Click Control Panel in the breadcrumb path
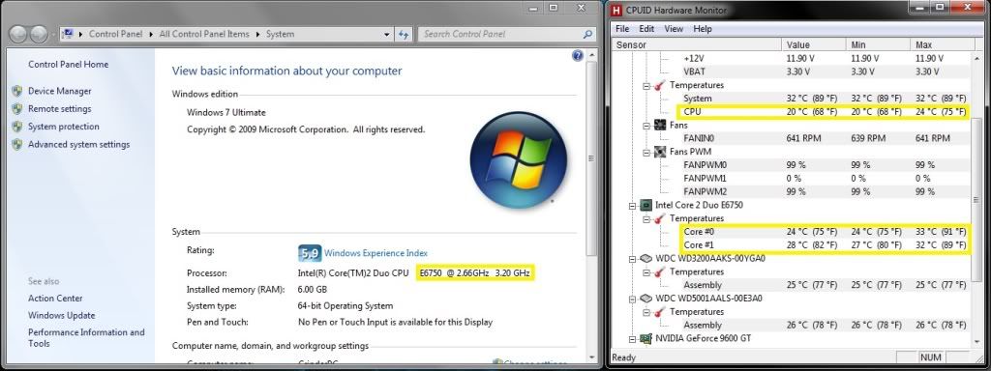 click(x=116, y=34)
